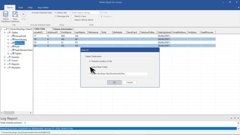Select row with emailsID 17
Screen dimensions: 240x135
pyautogui.click(x=124, y=36)
